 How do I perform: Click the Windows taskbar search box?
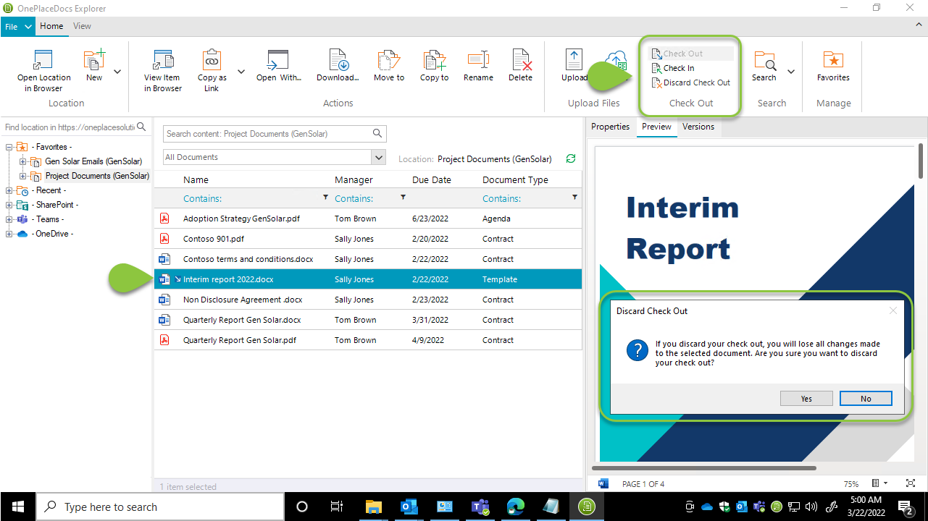(159, 507)
